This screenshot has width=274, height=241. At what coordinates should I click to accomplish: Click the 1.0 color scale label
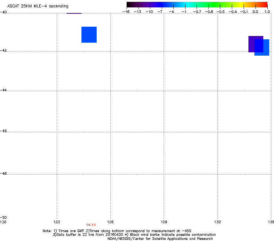click(x=267, y=12)
